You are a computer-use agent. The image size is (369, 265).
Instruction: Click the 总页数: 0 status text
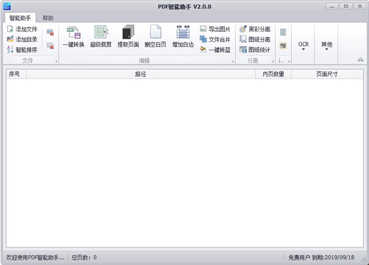click(84, 258)
